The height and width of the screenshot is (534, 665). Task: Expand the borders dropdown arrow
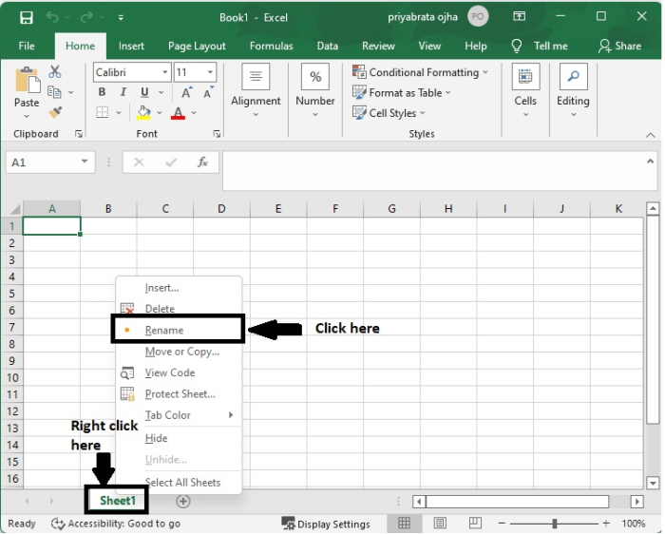pyautogui.click(x=119, y=112)
